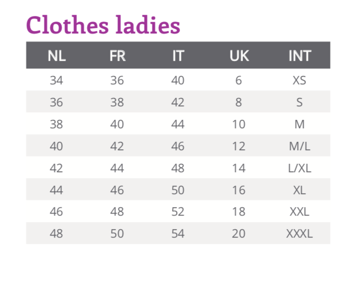Click the IT column header
The height and width of the screenshot is (284, 359).
(178, 56)
